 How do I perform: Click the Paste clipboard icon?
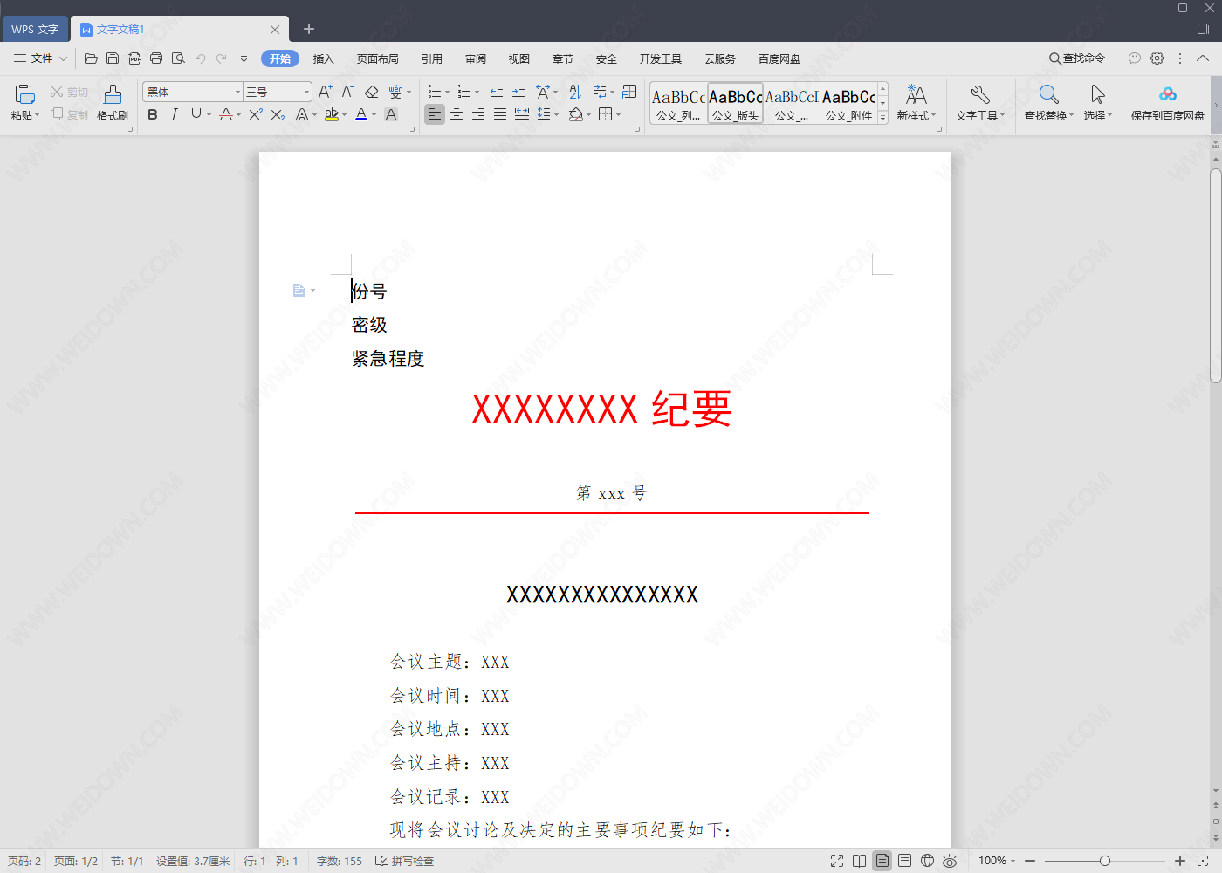24,94
